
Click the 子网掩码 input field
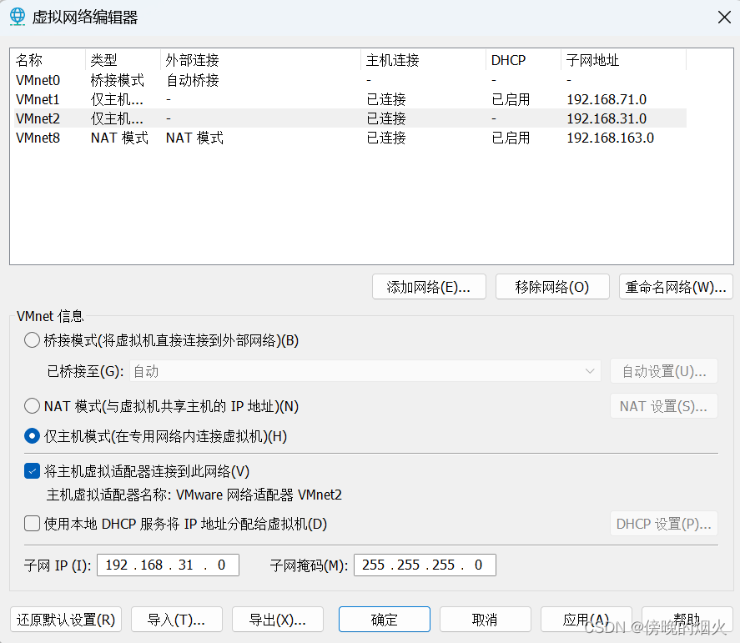coord(425,565)
